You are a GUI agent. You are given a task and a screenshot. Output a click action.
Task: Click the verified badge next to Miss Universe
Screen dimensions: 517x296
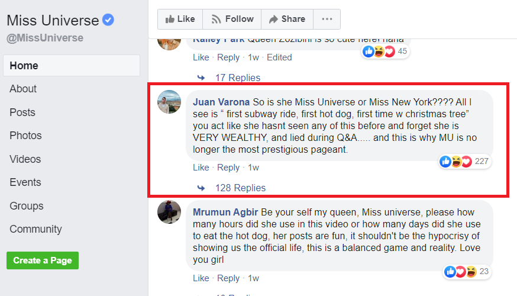coord(108,20)
